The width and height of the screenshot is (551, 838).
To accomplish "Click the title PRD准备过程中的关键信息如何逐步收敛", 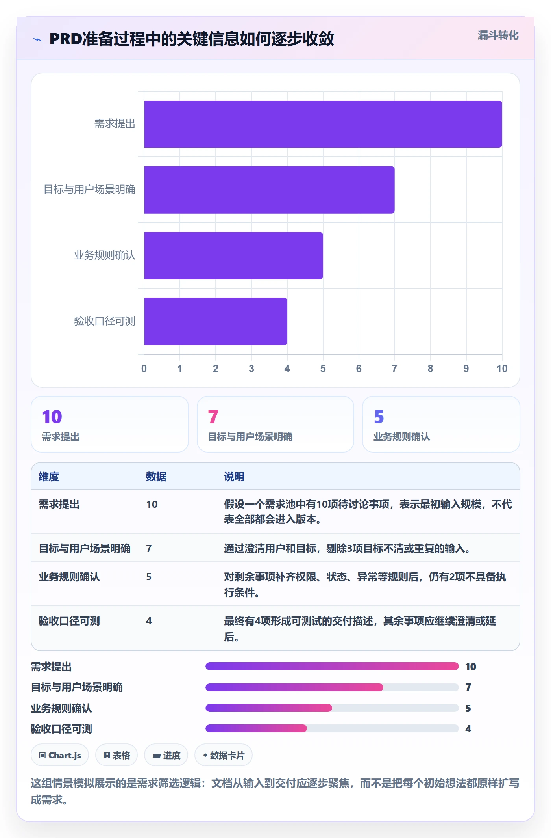I will [192, 39].
